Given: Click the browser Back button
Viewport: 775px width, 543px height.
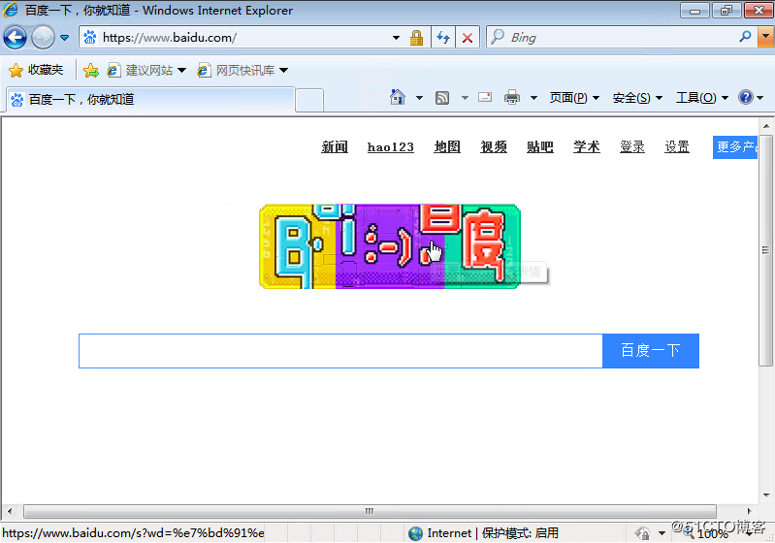Looking at the screenshot, I should (x=15, y=38).
